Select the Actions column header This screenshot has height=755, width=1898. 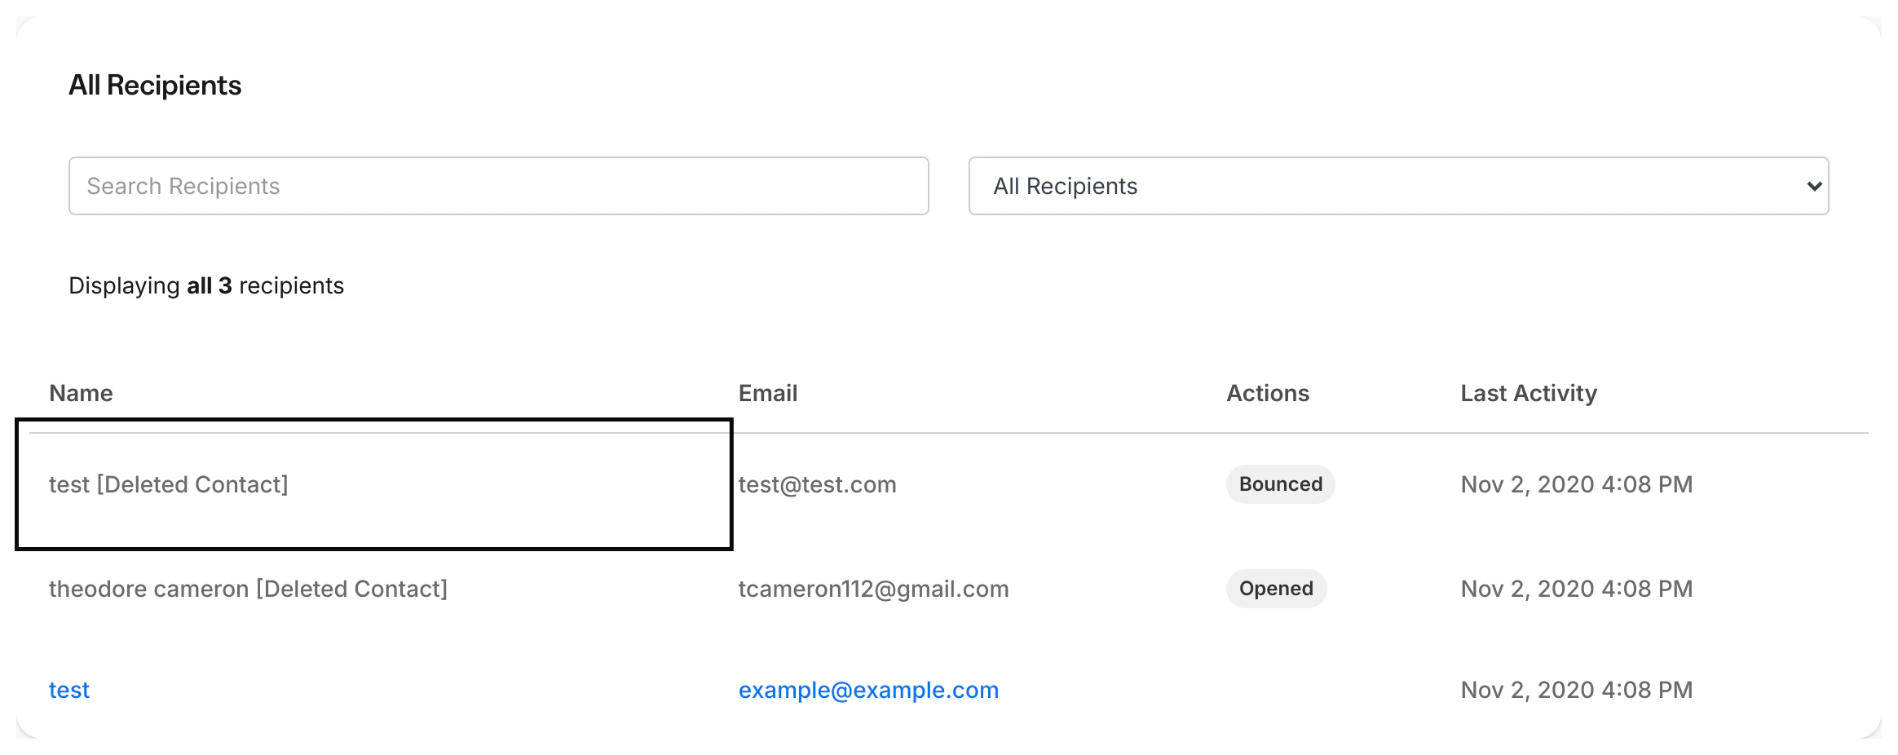point(1268,393)
